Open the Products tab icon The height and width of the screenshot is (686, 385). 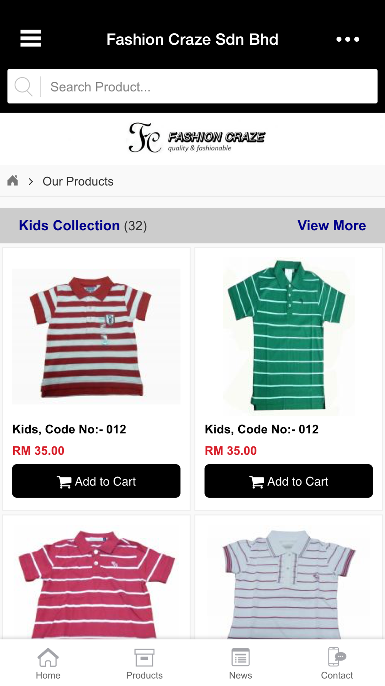[x=144, y=658]
